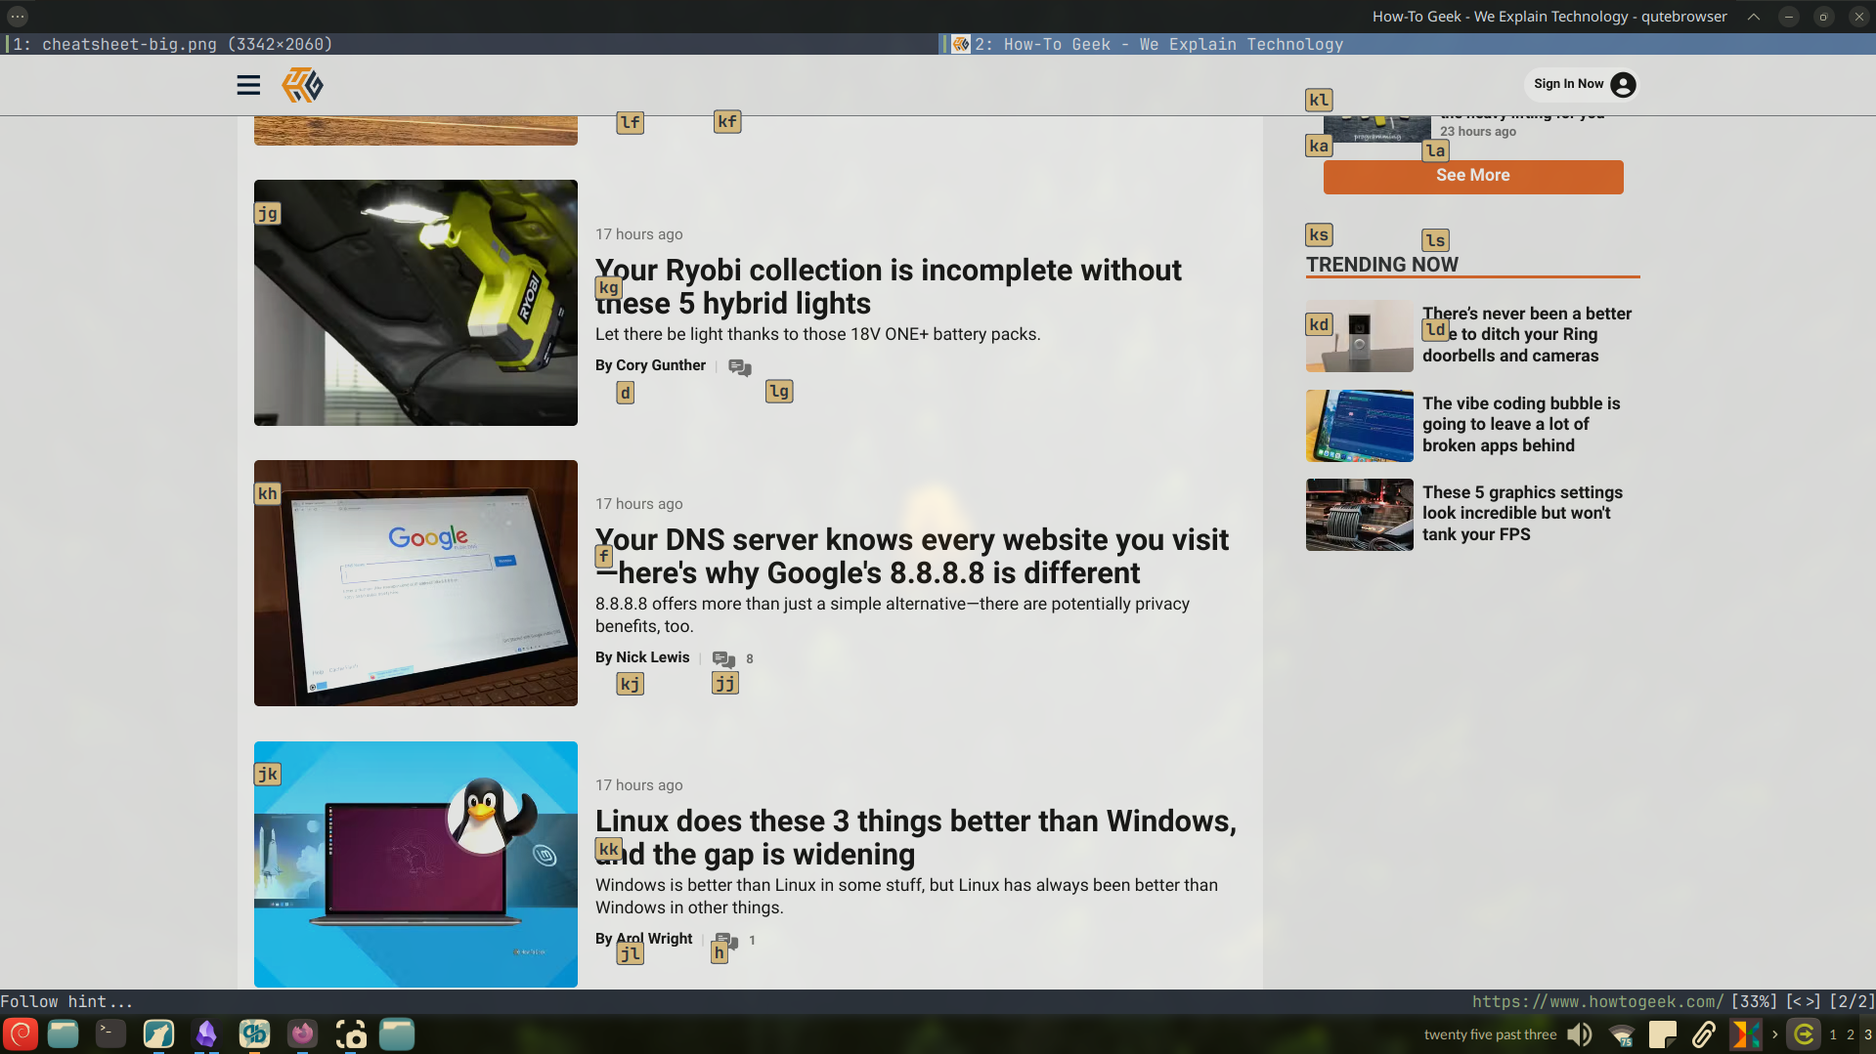Open author Cory Gunther's page
Viewport: 1876px width, 1054px height.
click(661, 365)
